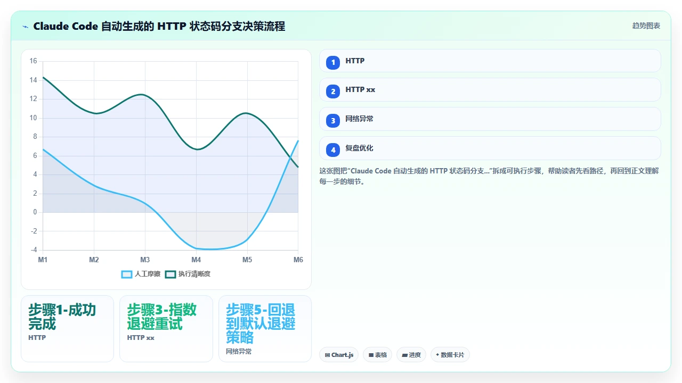
Task: Click the lightning icon beside the title
Action: [25, 26]
